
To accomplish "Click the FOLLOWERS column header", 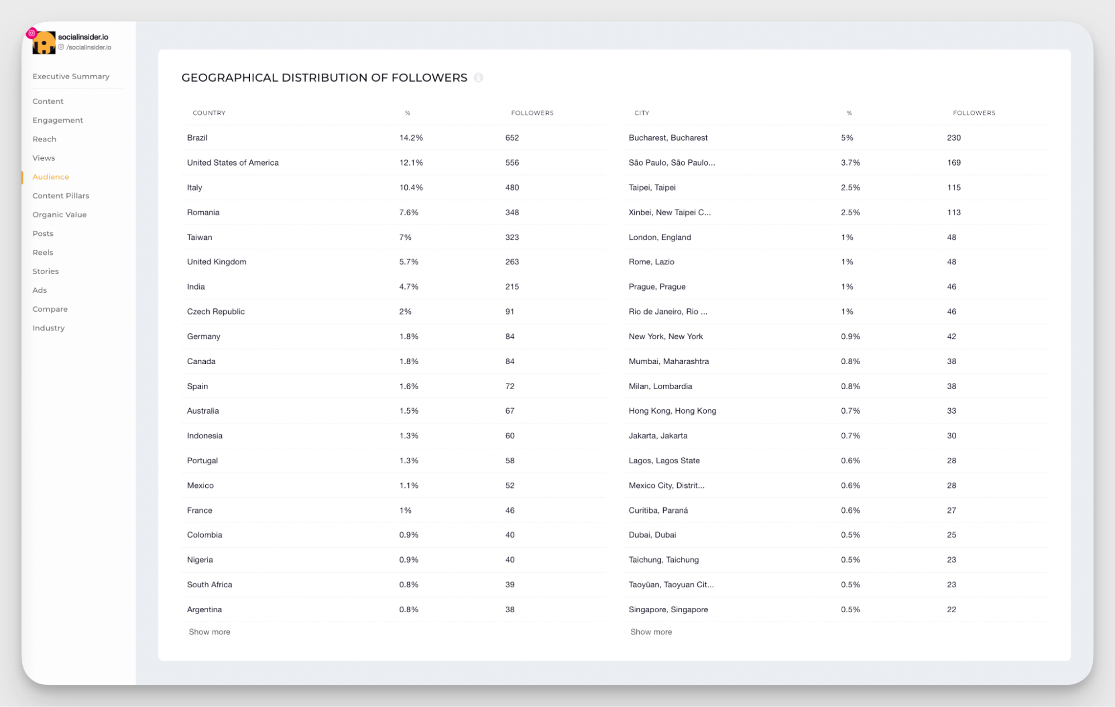I will (532, 113).
